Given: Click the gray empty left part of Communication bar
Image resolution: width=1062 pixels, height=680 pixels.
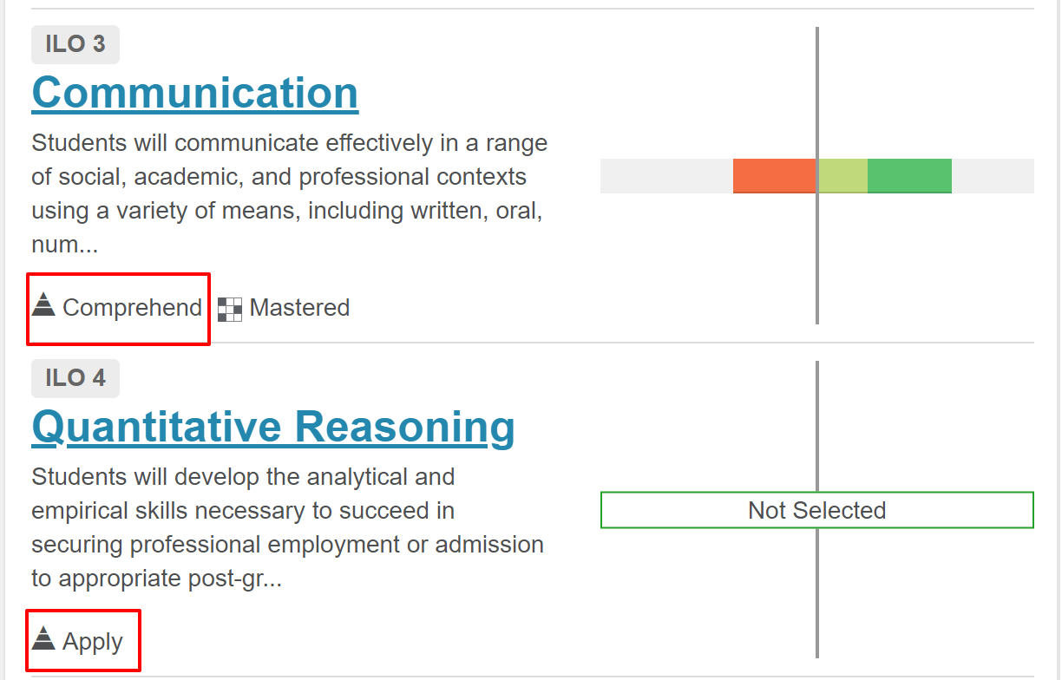Looking at the screenshot, I should [666, 176].
